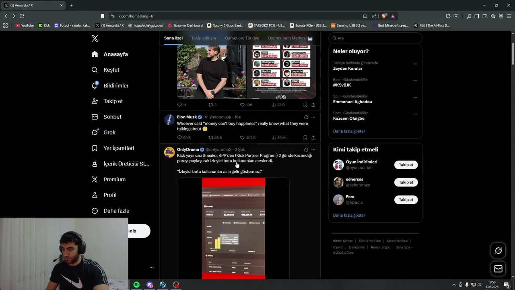The image size is (515, 290).
Task: Follow Oyun İndirimleri with Takip et
Action: pyautogui.click(x=406, y=165)
